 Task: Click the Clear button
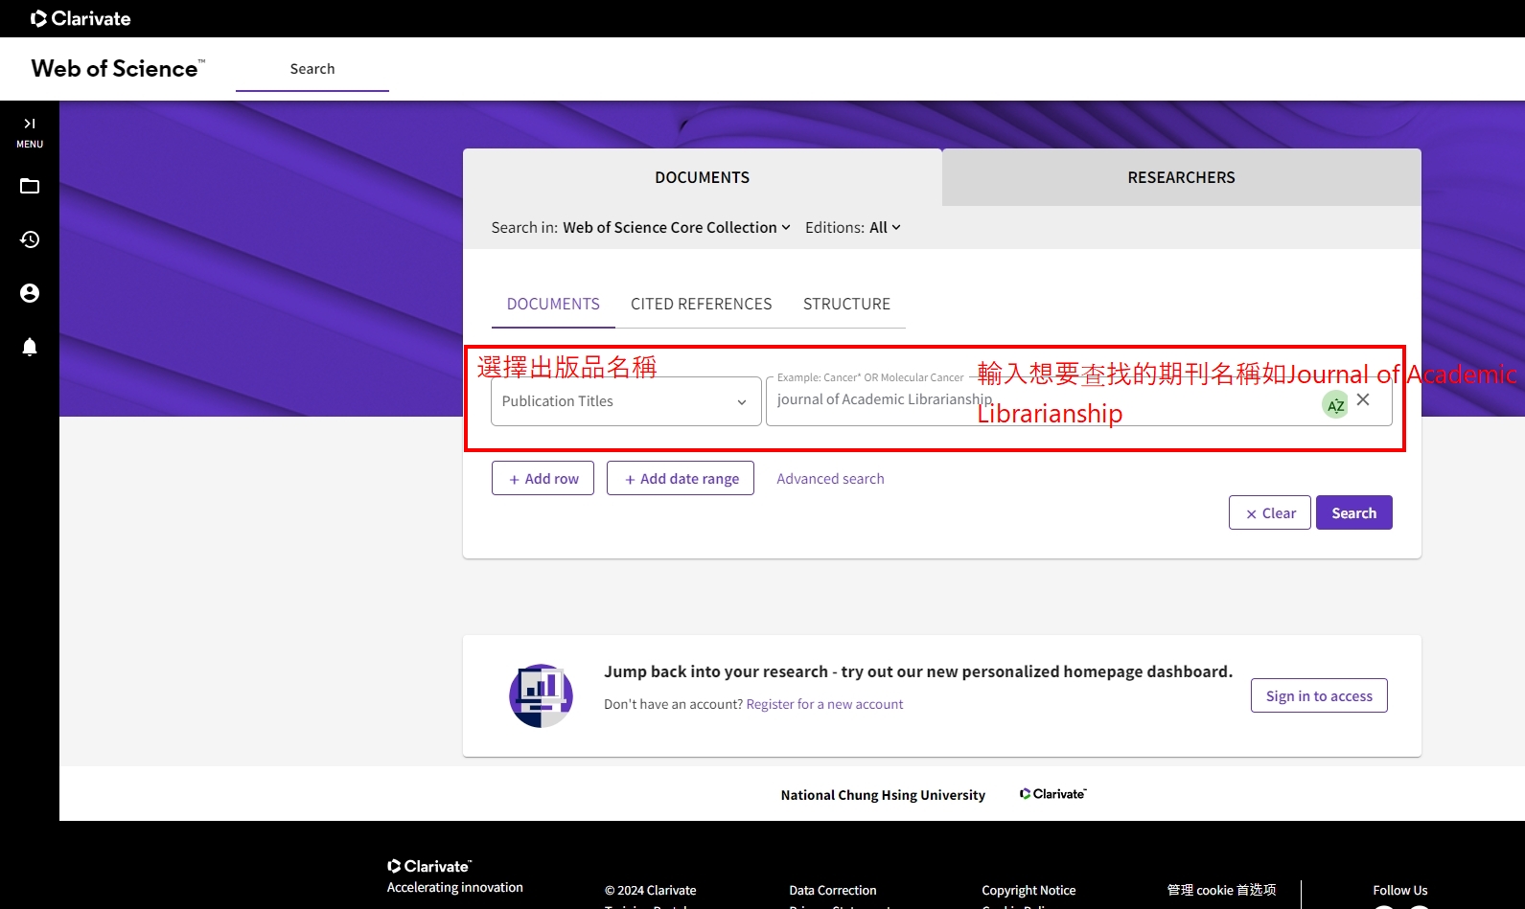point(1270,512)
